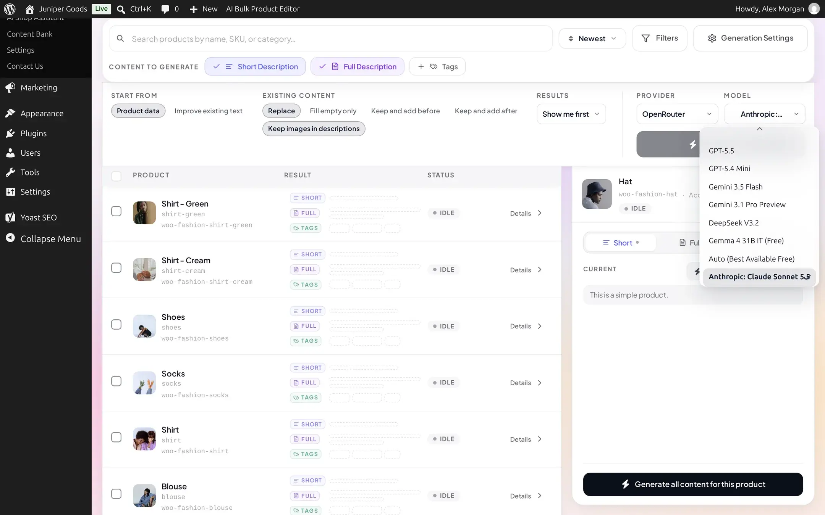Open Content Bank sidebar link
Screen dimensions: 825x515
tap(29, 34)
